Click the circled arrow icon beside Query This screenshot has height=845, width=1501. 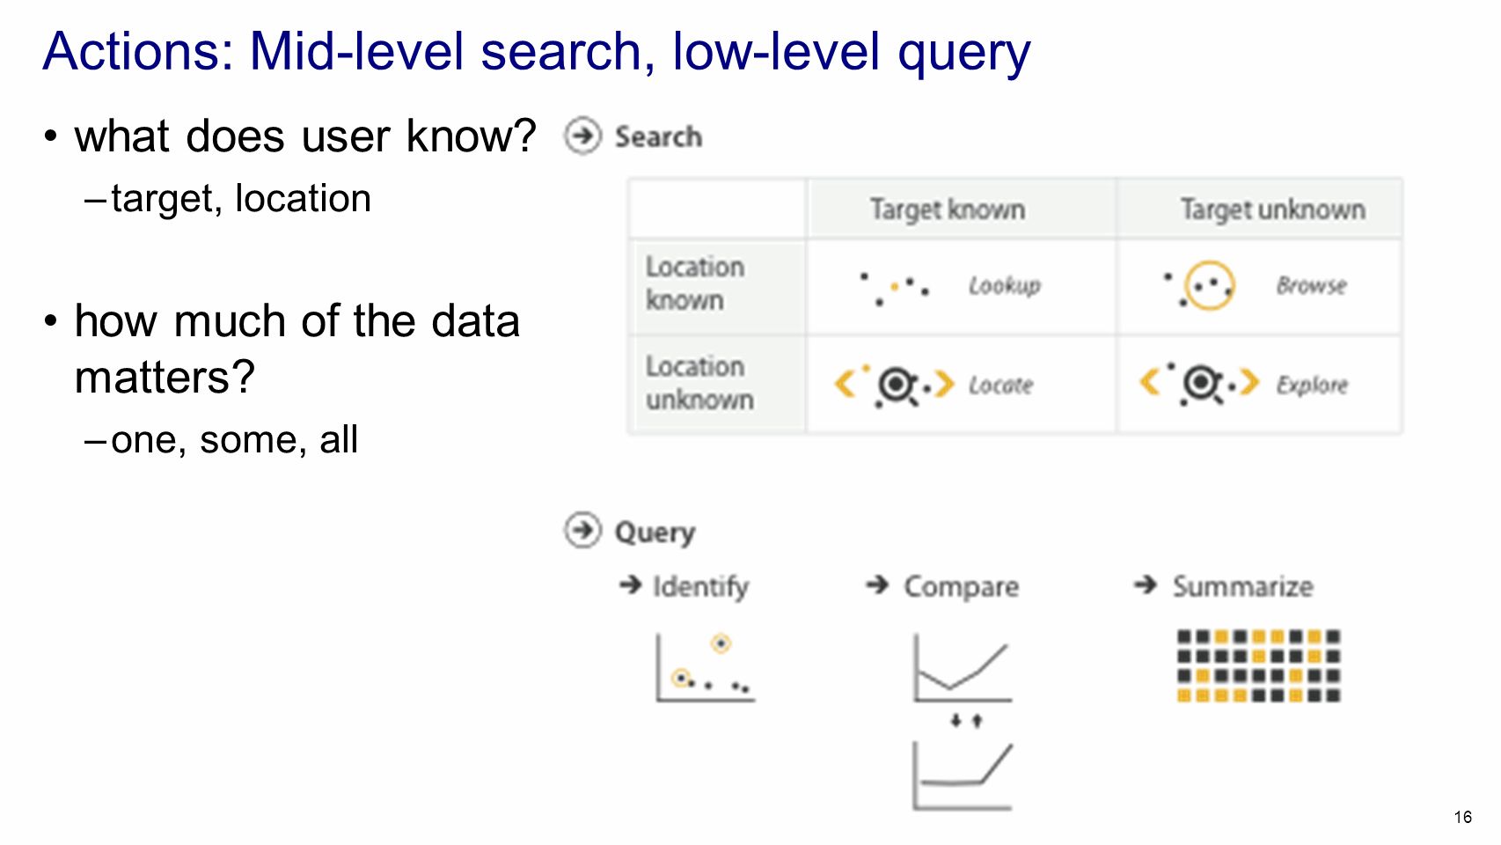582,531
